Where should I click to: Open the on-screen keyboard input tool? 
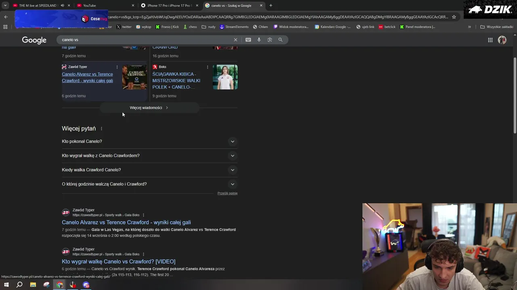point(248,40)
